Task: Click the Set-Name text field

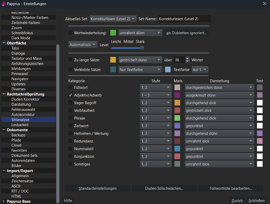Action: [184, 19]
